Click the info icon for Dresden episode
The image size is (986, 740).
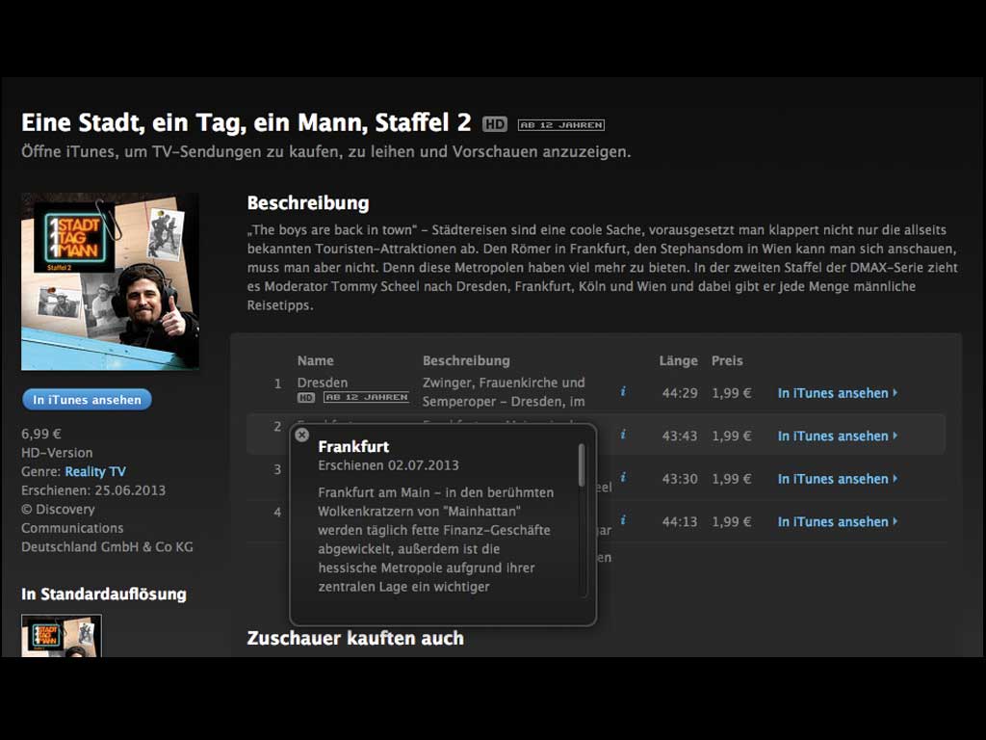coord(623,392)
